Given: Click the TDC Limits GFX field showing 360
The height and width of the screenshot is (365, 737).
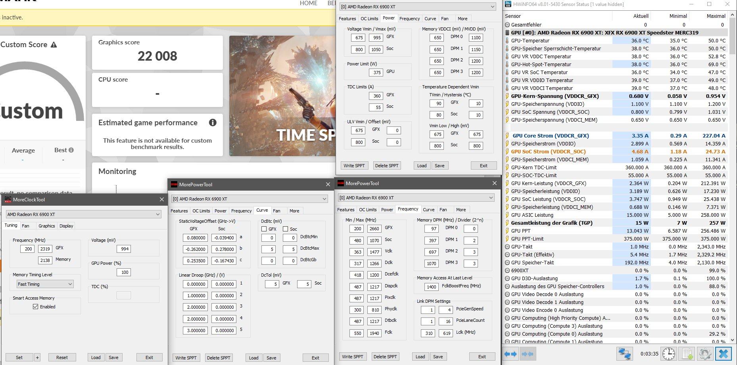Looking at the screenshot, I should pyautogui.click(x=377, y=96).
